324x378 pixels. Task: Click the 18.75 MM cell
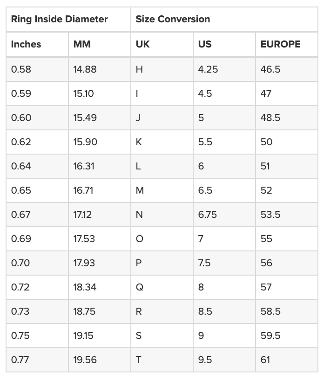coord(100,311)
